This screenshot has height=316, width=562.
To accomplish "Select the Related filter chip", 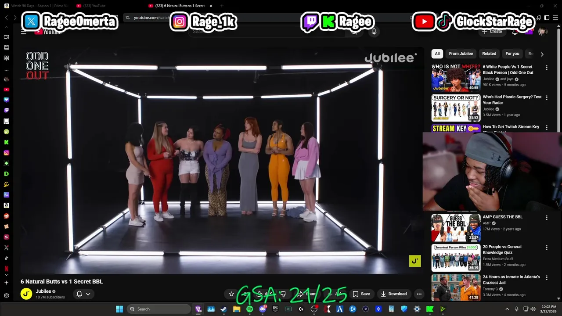I will pos(489,54).
